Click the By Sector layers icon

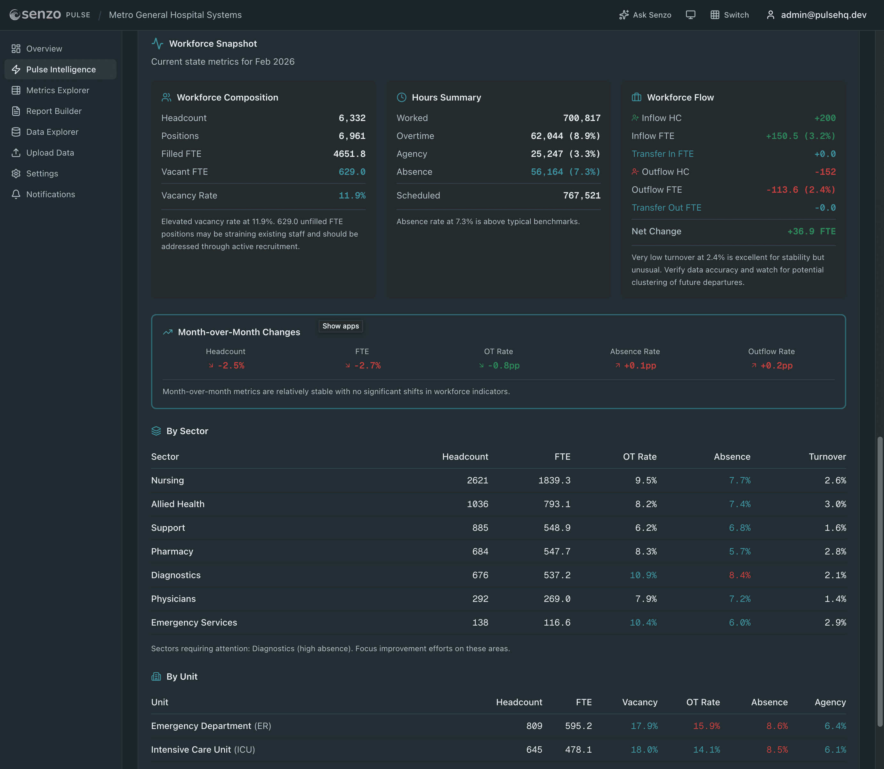[x=156, y=431]
